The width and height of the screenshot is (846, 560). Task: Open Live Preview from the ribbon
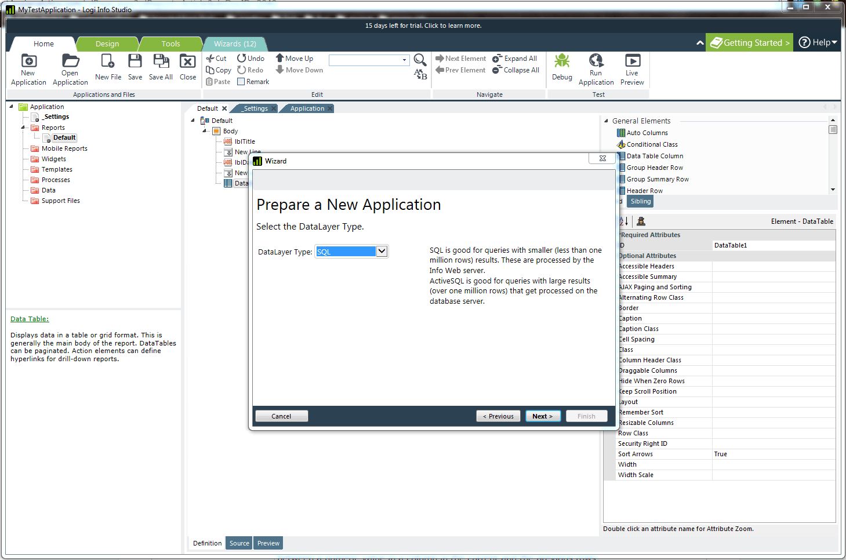pyautogui.click(x=632, y=61)
